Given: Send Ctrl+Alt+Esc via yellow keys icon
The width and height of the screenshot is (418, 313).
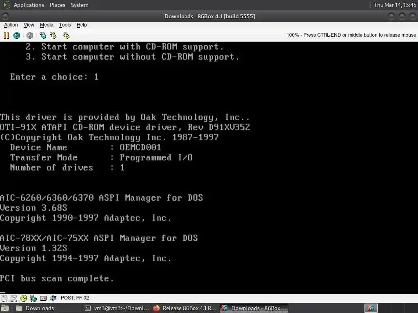Looking at the screenshot, I should coord(53,35).
